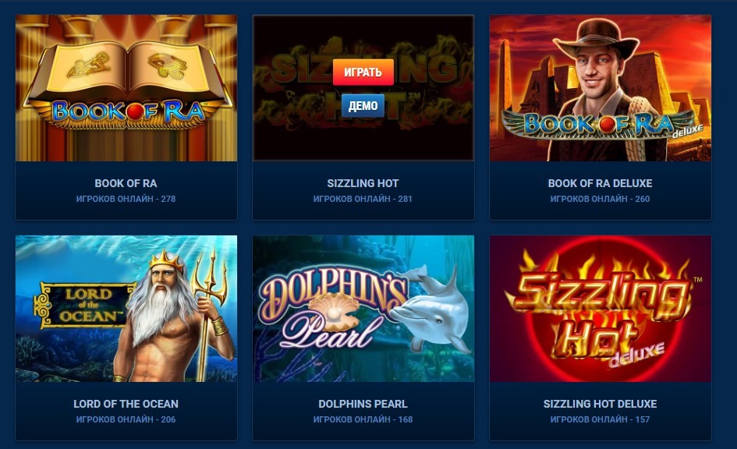Open the Book of Ra game thumbnail
Viewport: 737px width, 449px height.
pyautogui.click(x=126, y=88)
